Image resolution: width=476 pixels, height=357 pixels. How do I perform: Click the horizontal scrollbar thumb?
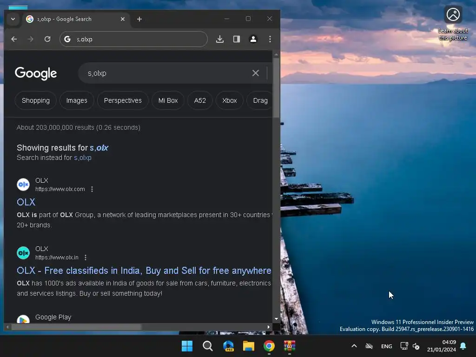[x=76, y=327]
